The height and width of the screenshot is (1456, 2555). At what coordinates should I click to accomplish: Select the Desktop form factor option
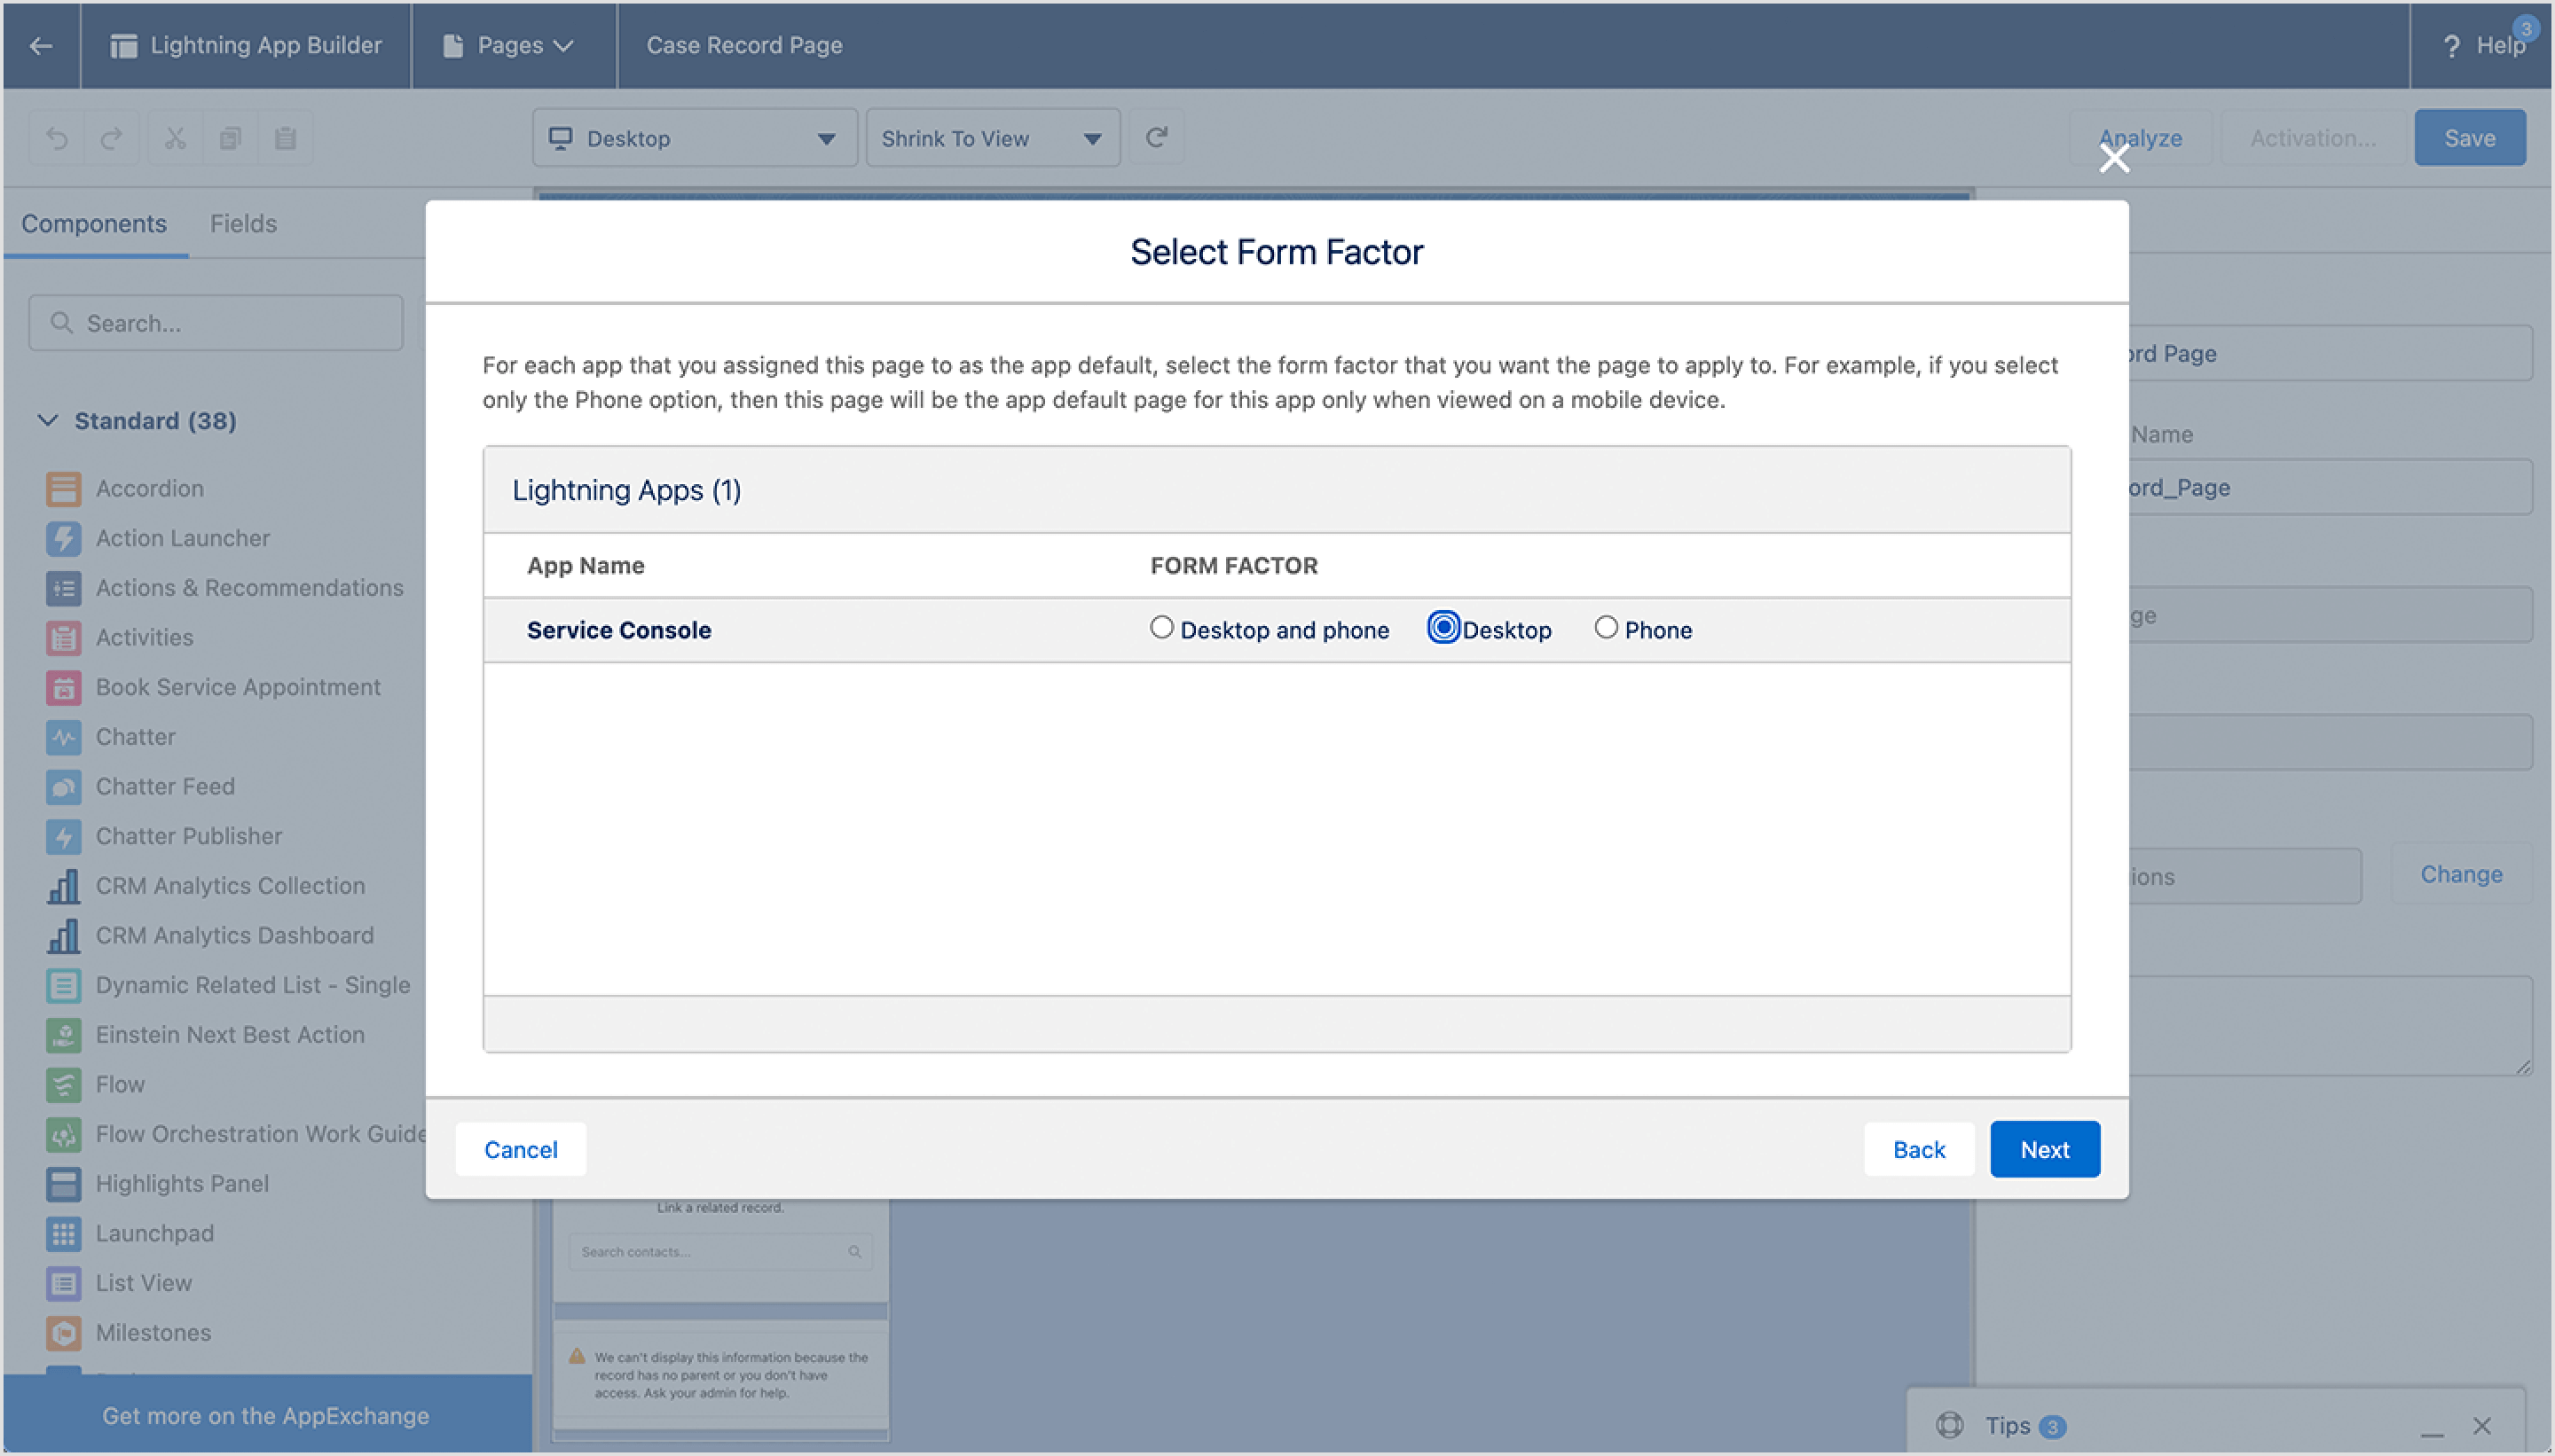(x=1443, y=628)
